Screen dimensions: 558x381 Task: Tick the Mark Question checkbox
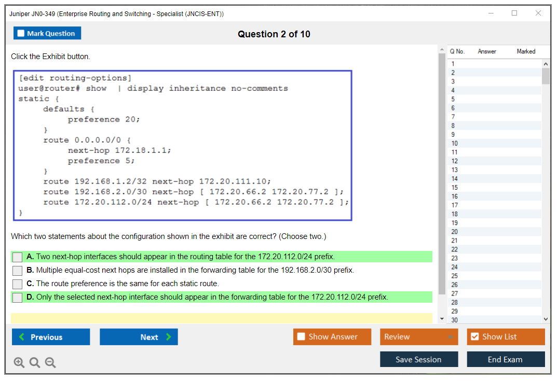(x=21, y=34)
